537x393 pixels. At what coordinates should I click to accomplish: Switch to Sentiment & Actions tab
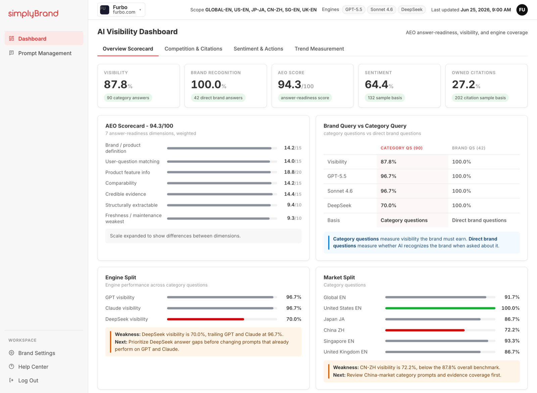258,49
